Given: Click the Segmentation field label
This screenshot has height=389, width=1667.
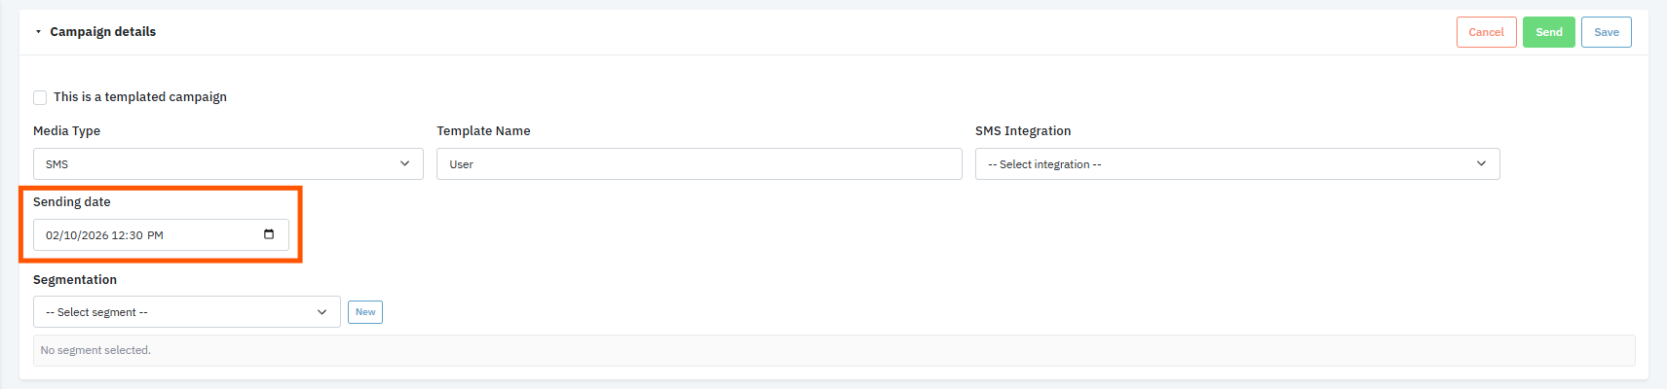Looking at the screenshot, I should coord(75,280).
